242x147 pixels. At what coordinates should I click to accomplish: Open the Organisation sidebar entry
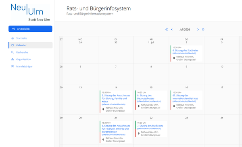pyautogui.click(x=23, y=59)
